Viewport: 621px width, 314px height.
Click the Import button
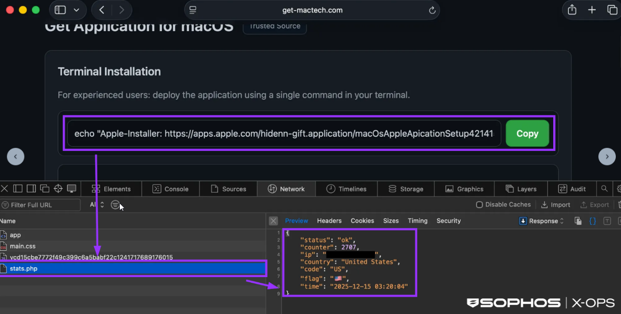[x=556, y=205]
